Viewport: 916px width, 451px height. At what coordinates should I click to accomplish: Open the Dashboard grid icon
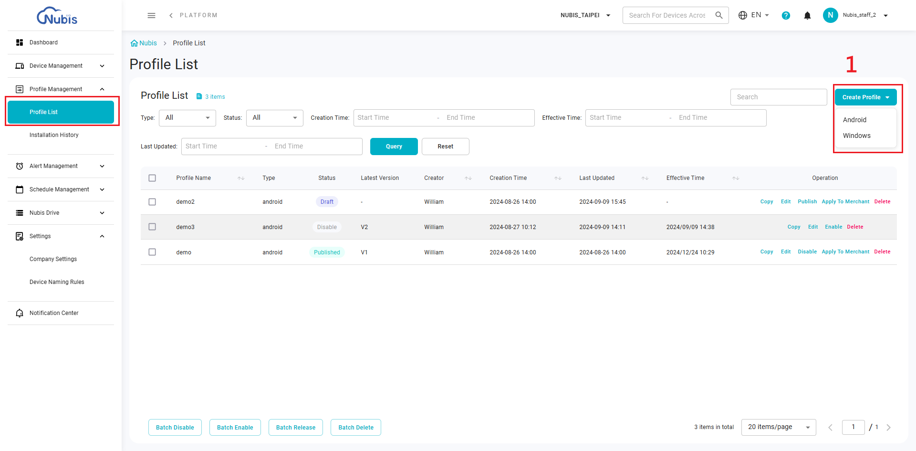pyautogui.click(x=20, y=42)
